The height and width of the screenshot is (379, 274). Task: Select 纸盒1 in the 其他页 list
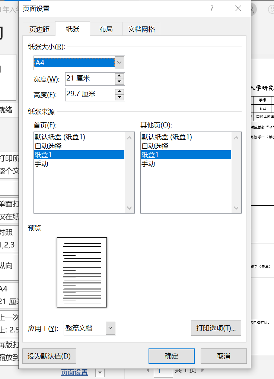[186, 155]
